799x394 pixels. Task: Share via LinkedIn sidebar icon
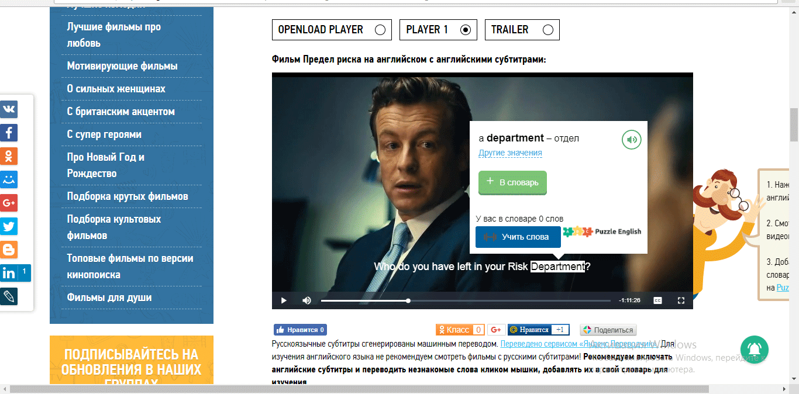click(x=9, y=273)
